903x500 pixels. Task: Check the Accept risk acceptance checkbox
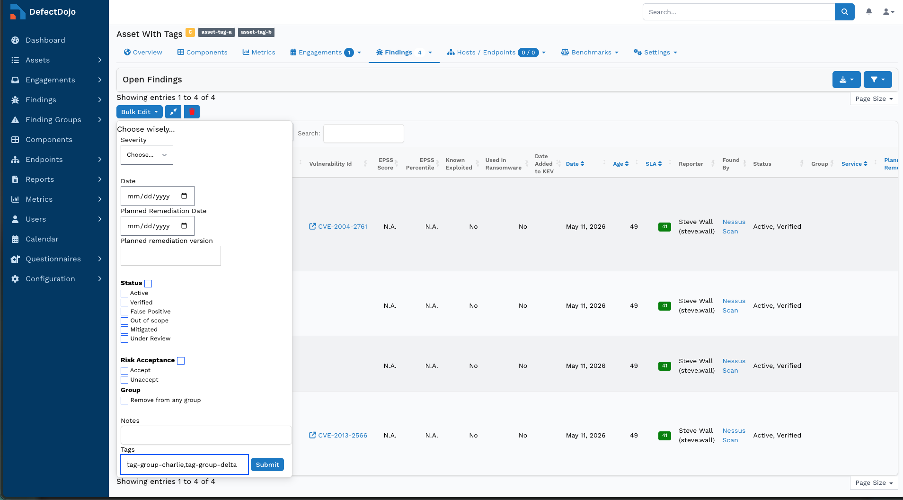pyautogui.click(x=124, y=371)
